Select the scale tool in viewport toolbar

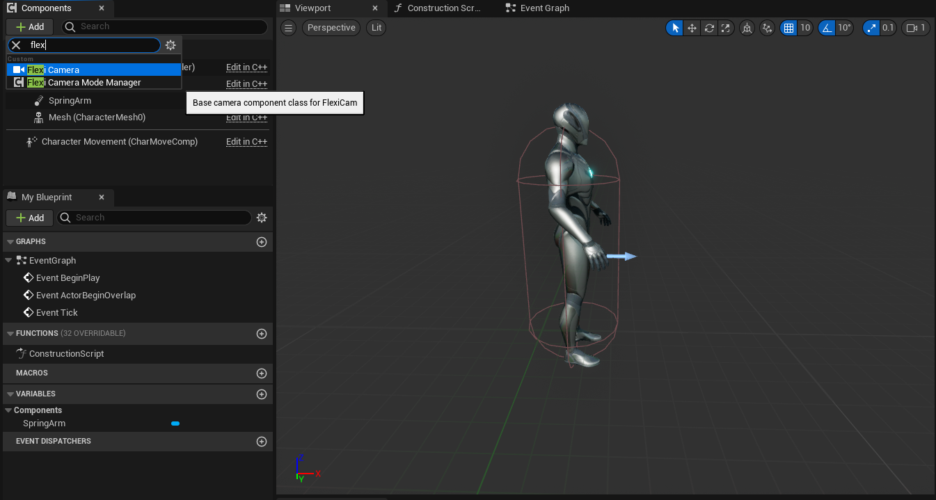726,28
